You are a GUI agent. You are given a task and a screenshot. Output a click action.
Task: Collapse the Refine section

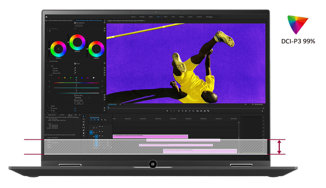[x=48, y=106]
